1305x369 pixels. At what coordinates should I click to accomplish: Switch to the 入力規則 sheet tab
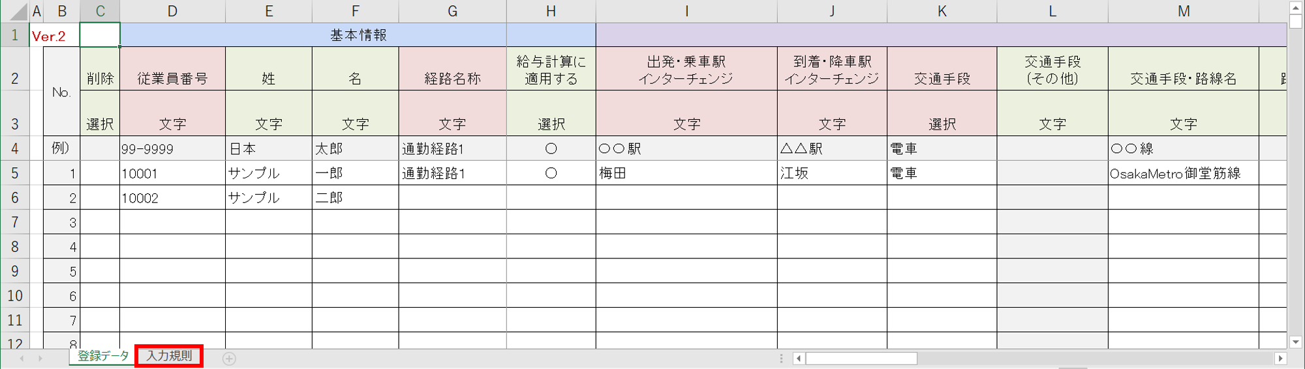[169, 356]
